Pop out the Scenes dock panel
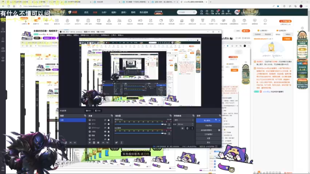 pos(85,116)
